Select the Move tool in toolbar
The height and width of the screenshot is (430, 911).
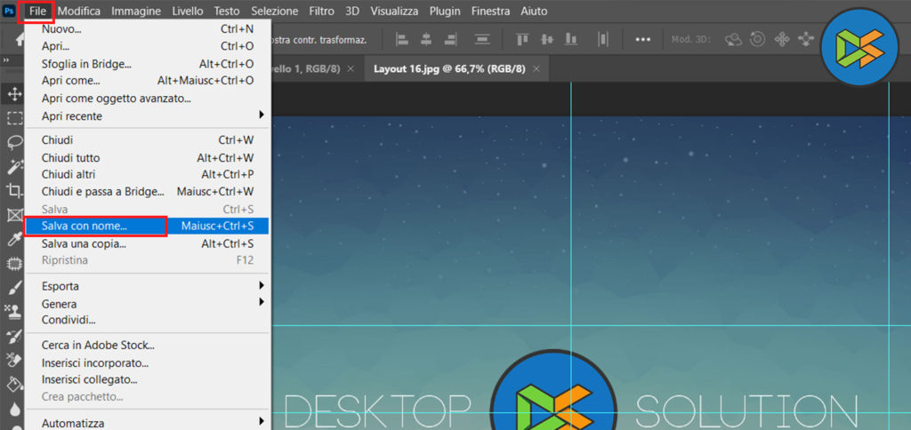[x=14, y=94]
